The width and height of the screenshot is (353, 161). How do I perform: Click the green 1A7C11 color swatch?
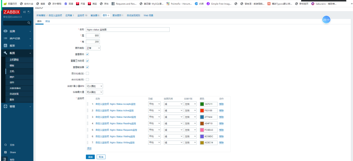coord(202,104)
